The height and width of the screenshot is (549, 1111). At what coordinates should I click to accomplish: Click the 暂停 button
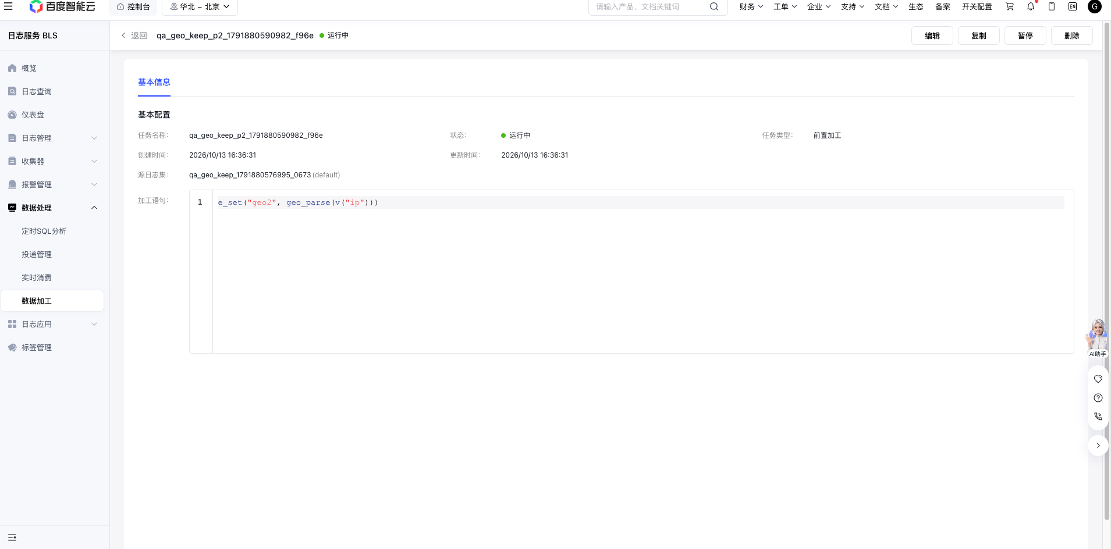point(1025,35)
